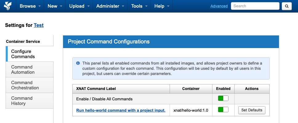Open the Administer menu
298x123 pixels.
click(110, 6)
